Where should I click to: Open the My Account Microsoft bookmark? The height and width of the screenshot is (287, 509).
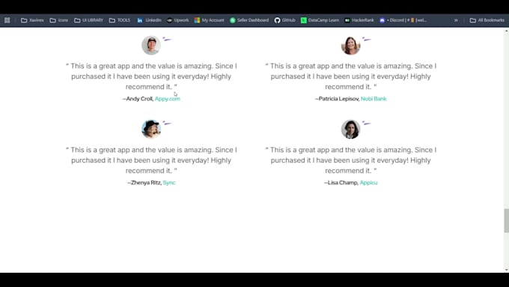pos(209,20)
